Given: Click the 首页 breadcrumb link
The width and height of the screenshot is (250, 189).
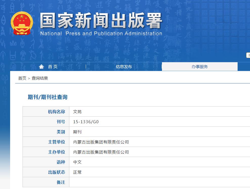Looking at the screenshot, I should pos(22,78).
